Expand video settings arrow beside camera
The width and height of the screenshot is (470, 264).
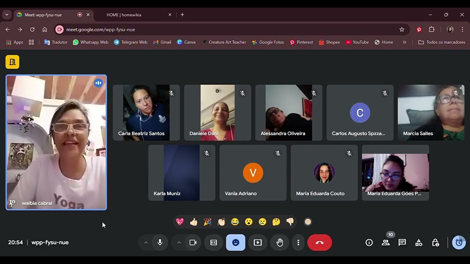(x=179, y=242)
